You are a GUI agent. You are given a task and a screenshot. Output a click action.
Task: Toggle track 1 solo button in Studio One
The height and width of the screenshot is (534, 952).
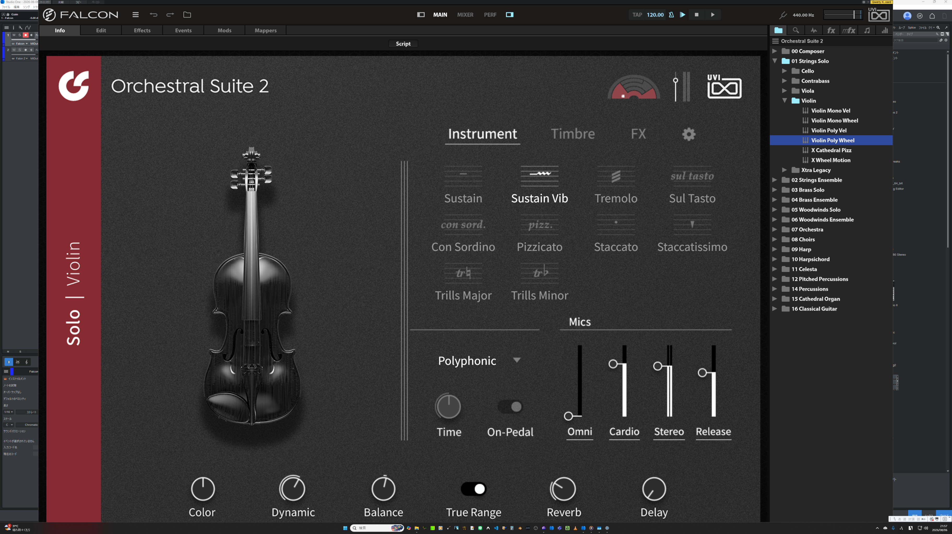point(20,35)
